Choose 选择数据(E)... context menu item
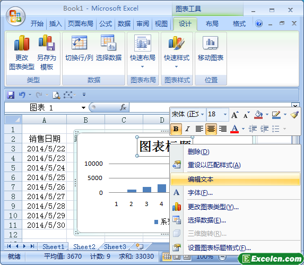 coord(235,220)
